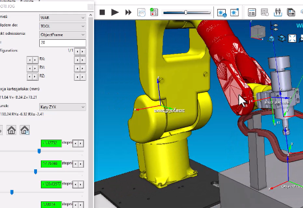
Task: Click the checklist recording icon with green check
Action: 154,12
